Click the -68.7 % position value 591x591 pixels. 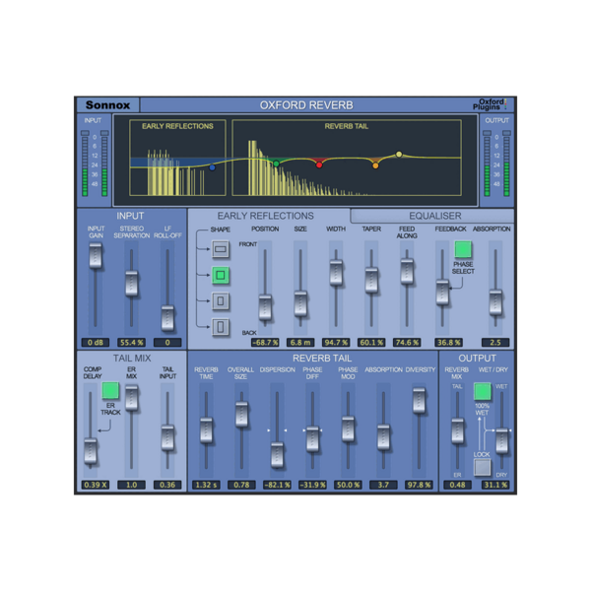[265, 342]
